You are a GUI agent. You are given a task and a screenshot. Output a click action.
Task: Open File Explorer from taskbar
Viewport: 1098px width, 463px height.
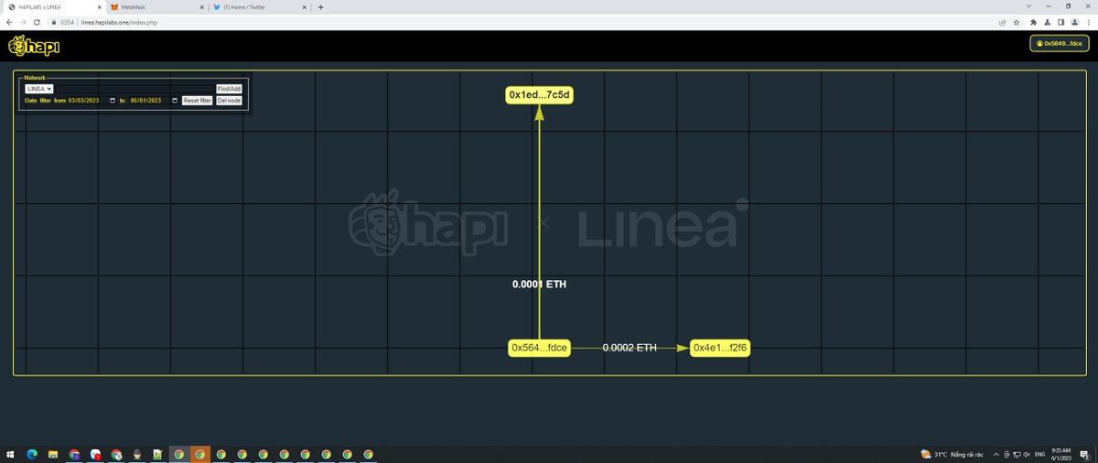pos(52,454)
